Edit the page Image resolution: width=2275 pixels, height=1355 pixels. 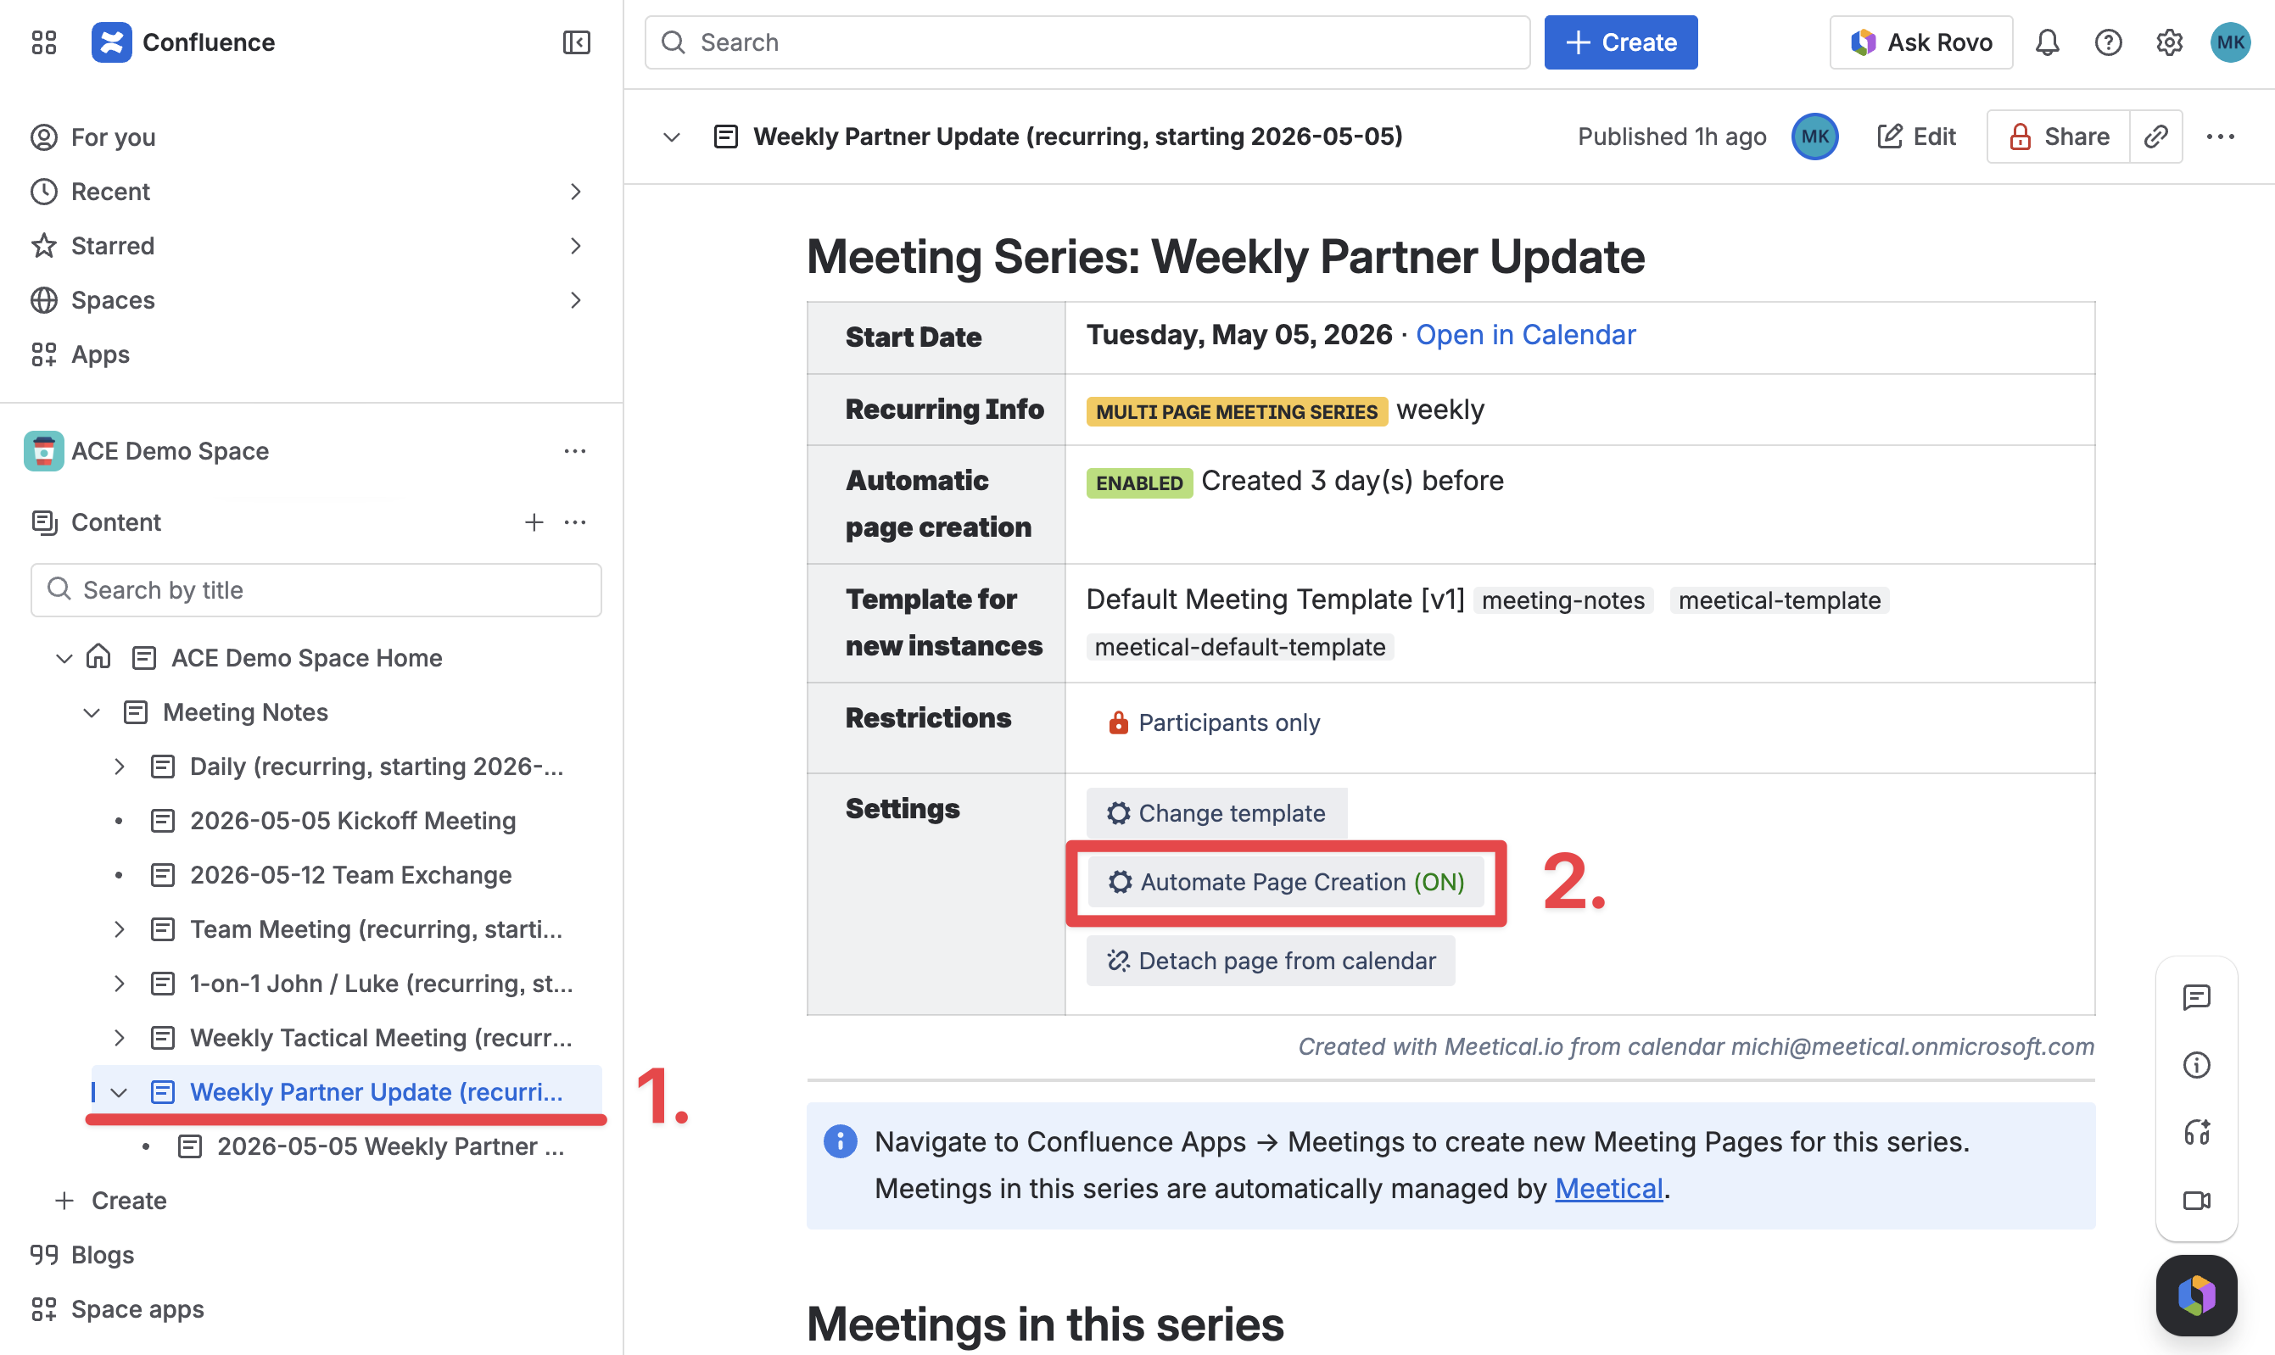click(1916, 137)
